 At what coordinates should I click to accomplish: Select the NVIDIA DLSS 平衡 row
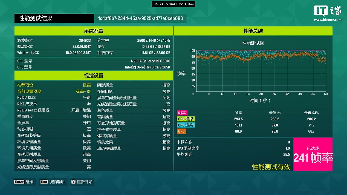click(x=54, y=98)
